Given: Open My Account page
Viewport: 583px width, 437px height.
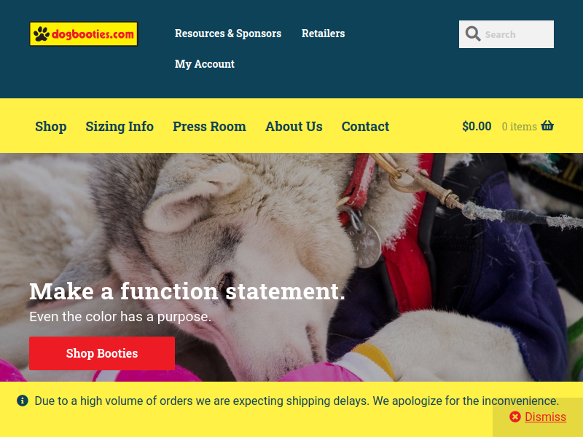Looking at the screenshot, I should [x=205, y=64].
